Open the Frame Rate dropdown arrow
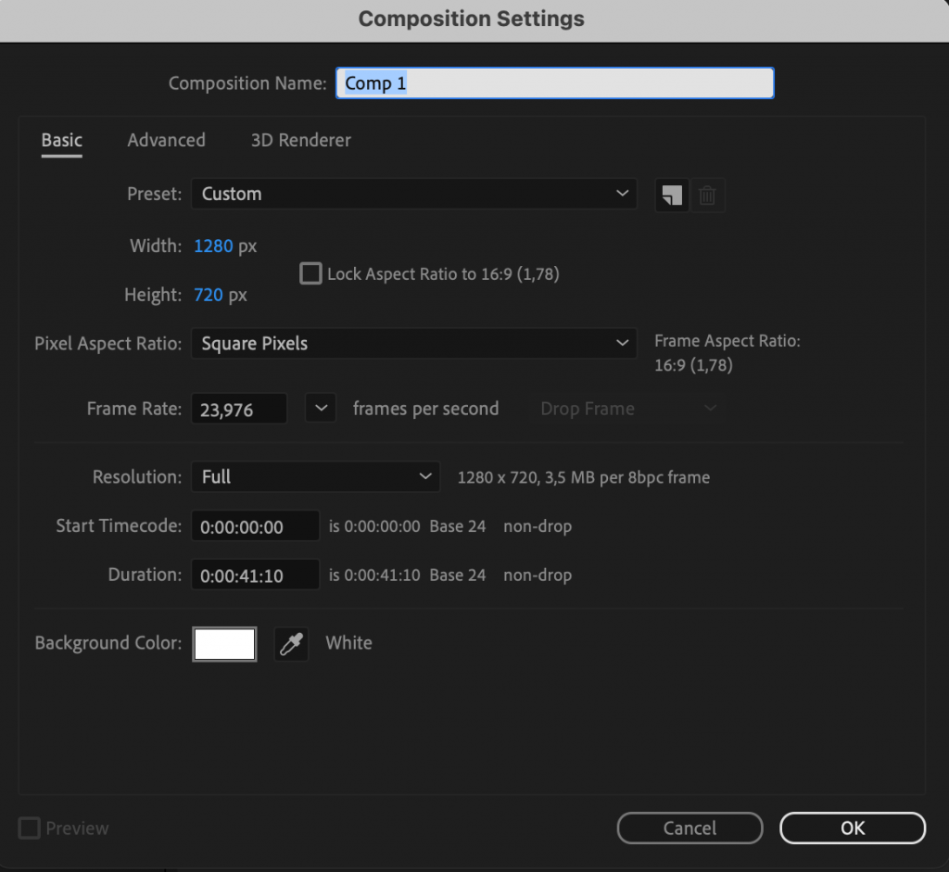 [320, 408]
